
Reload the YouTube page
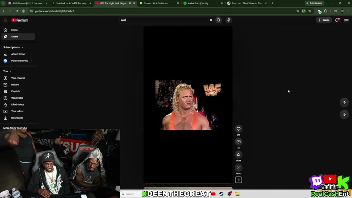coord(17,11)
